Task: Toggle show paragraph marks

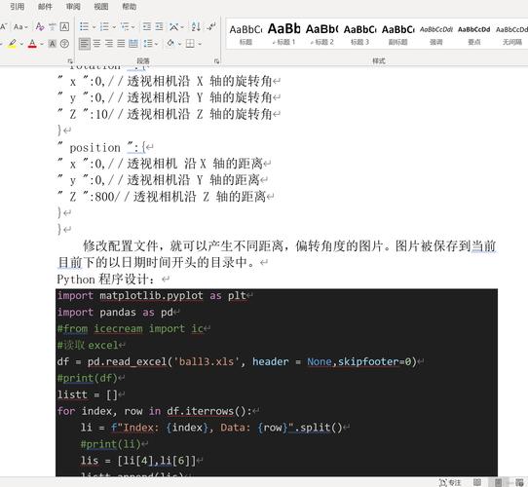Action: tap(211, 26)
